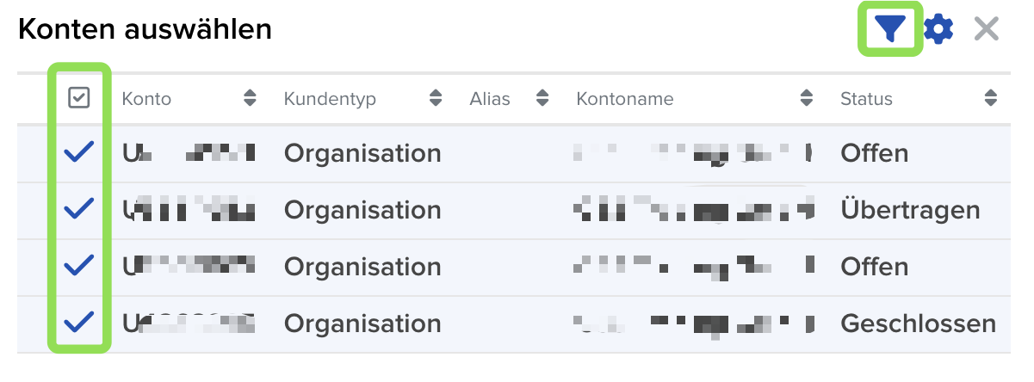Uncheck the first account with status Offen

[x=79, y=153]
